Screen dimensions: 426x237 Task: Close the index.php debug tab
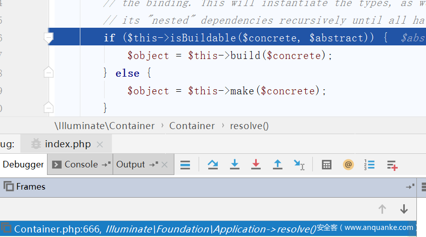pyautogui.click(x=100, y=145)
